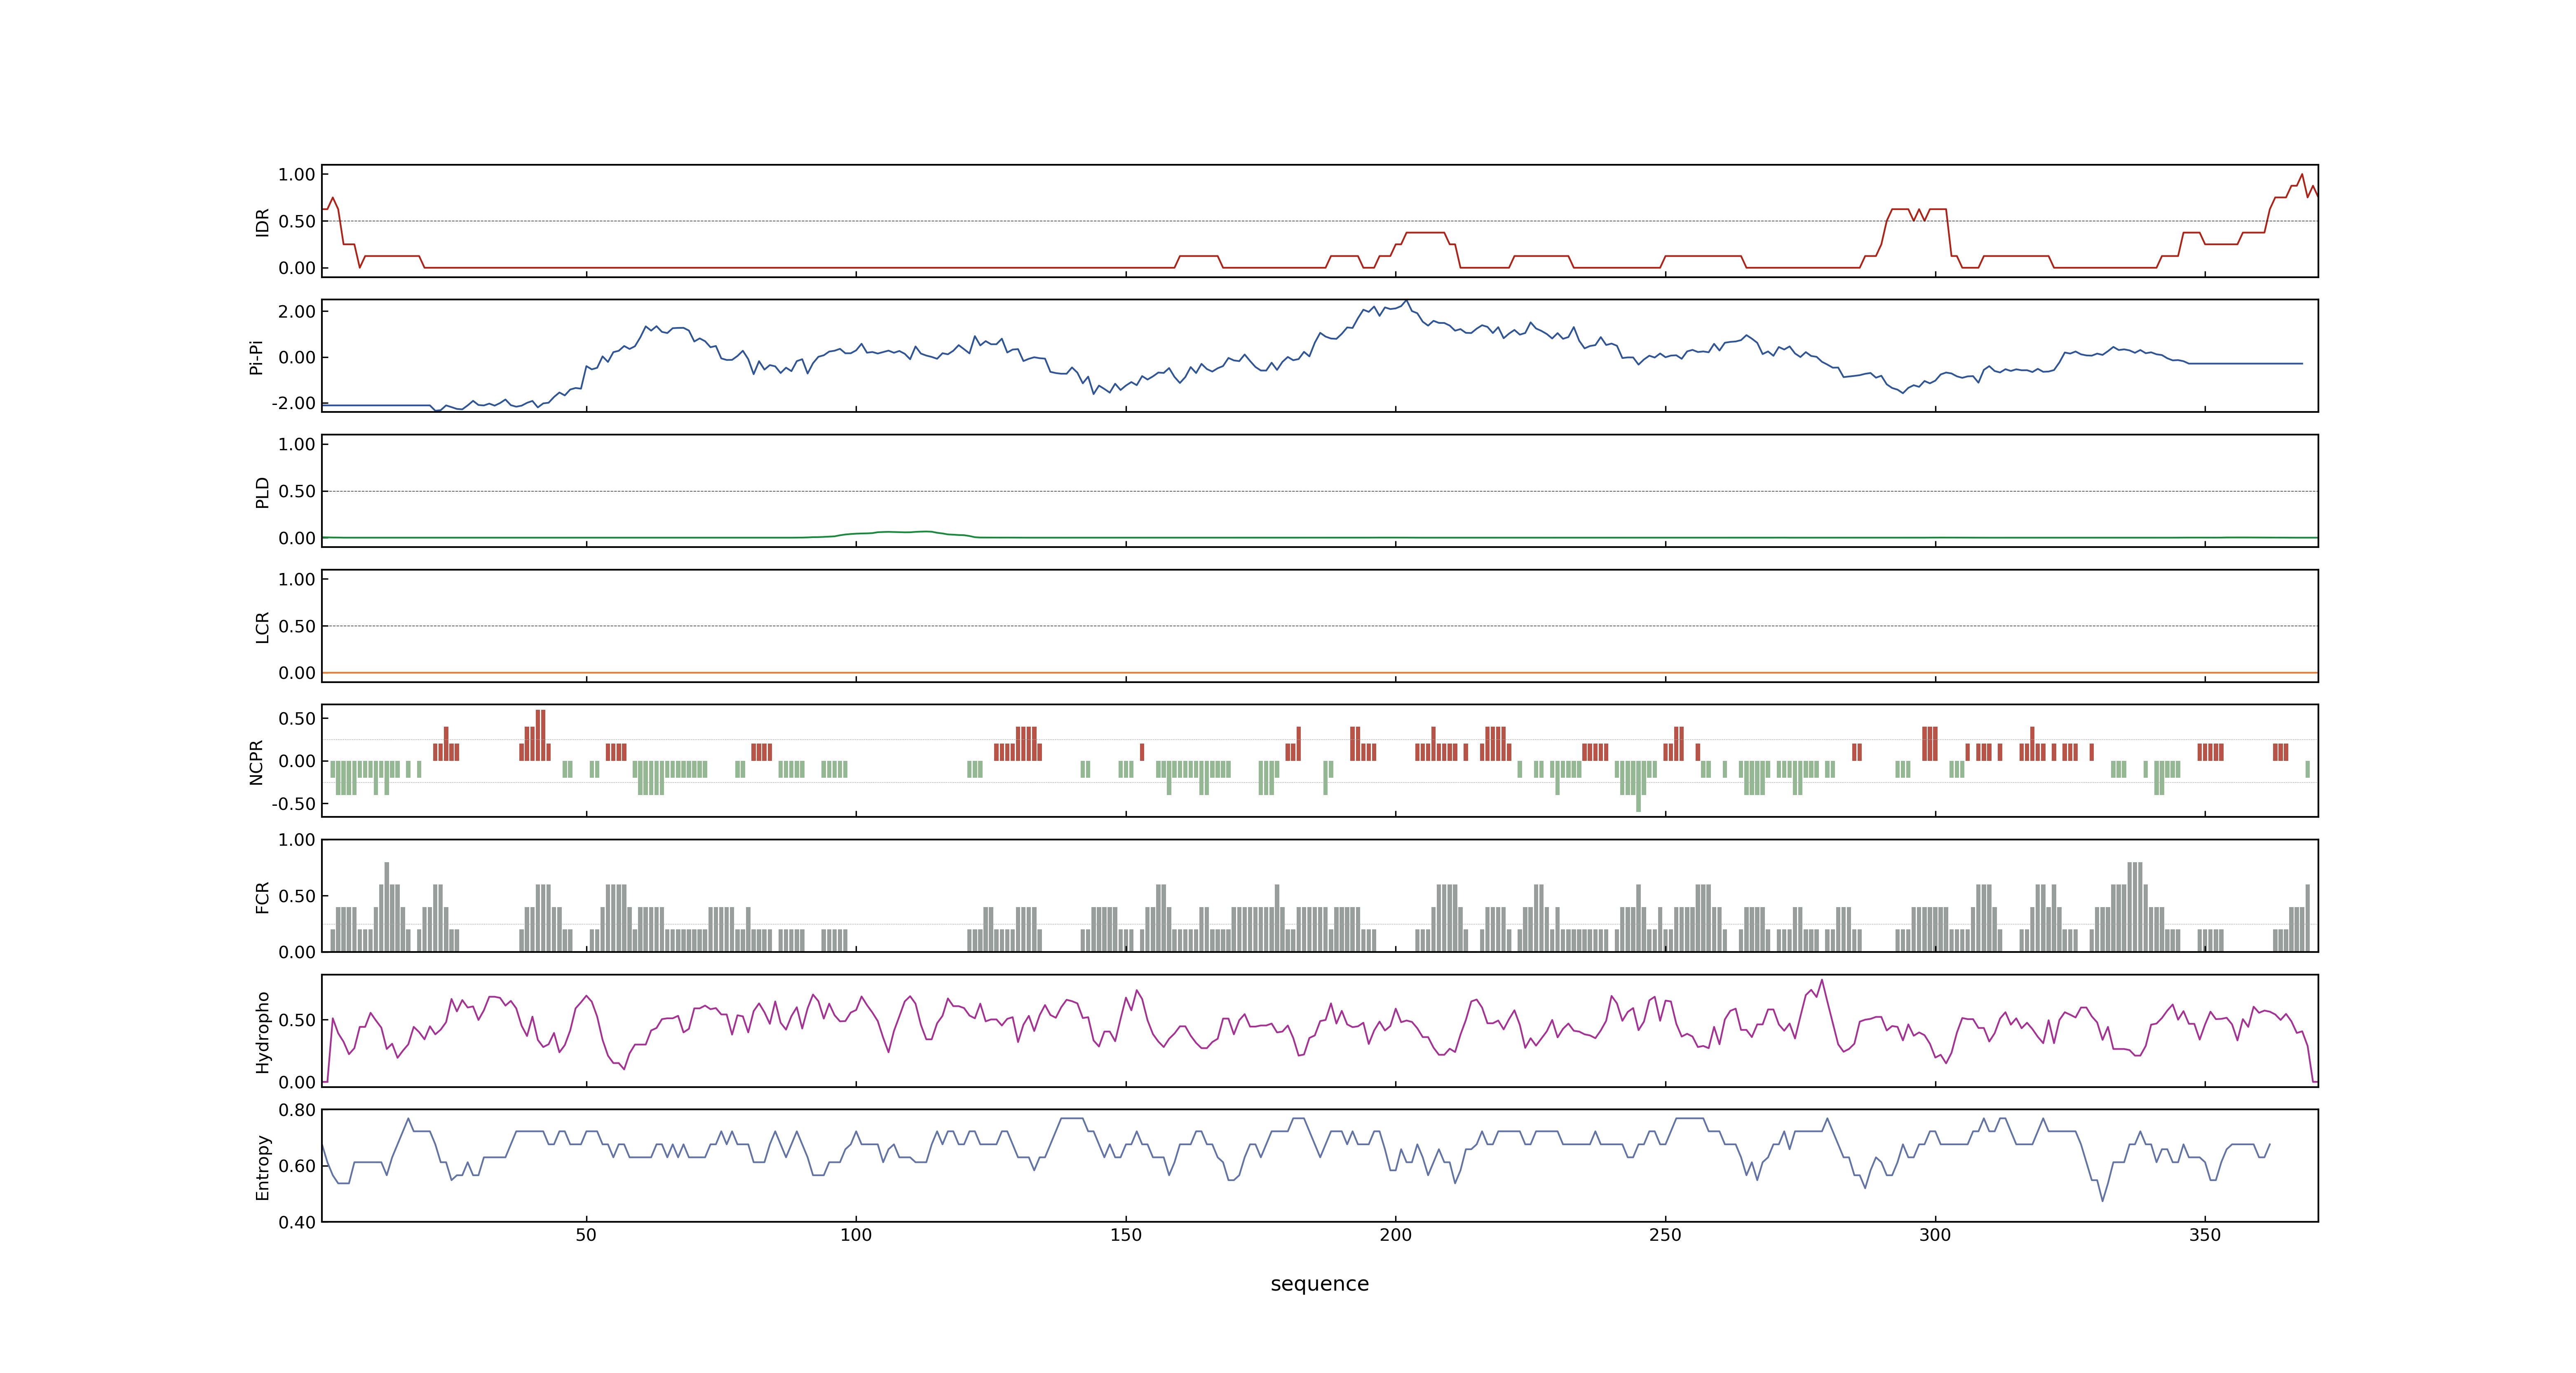Click the IDR y-axis label

coord(262,222)
